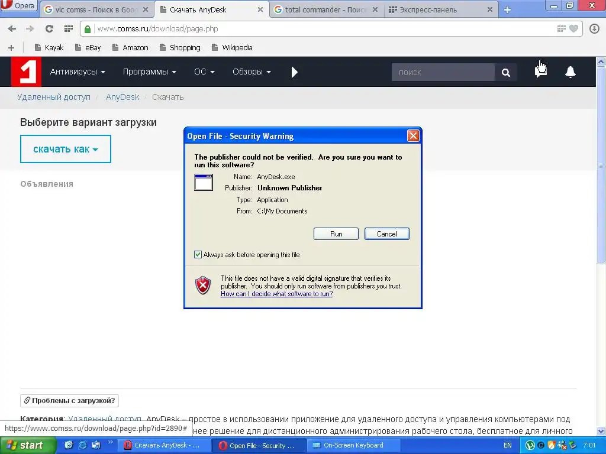Open the eBay bookmark

tap(88, 47)
